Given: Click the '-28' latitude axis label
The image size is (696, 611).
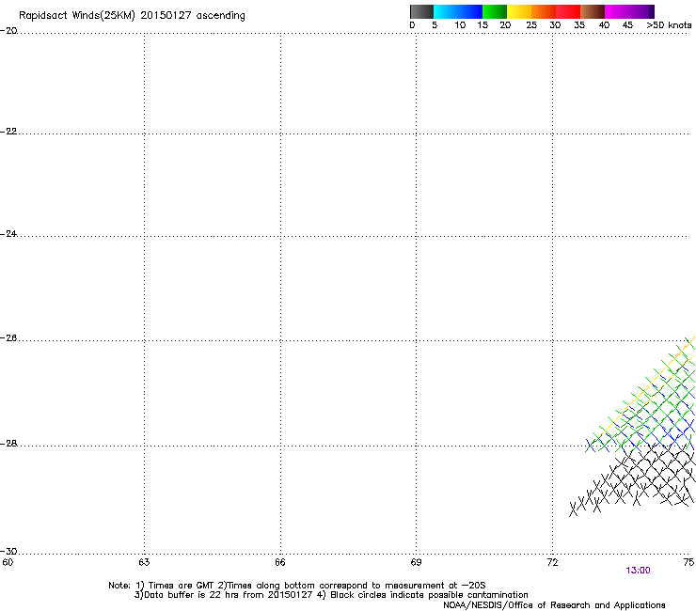Looking at the screenshot, I should click(8, 444).
